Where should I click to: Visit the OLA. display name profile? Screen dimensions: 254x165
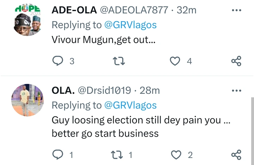click(62, 91)
